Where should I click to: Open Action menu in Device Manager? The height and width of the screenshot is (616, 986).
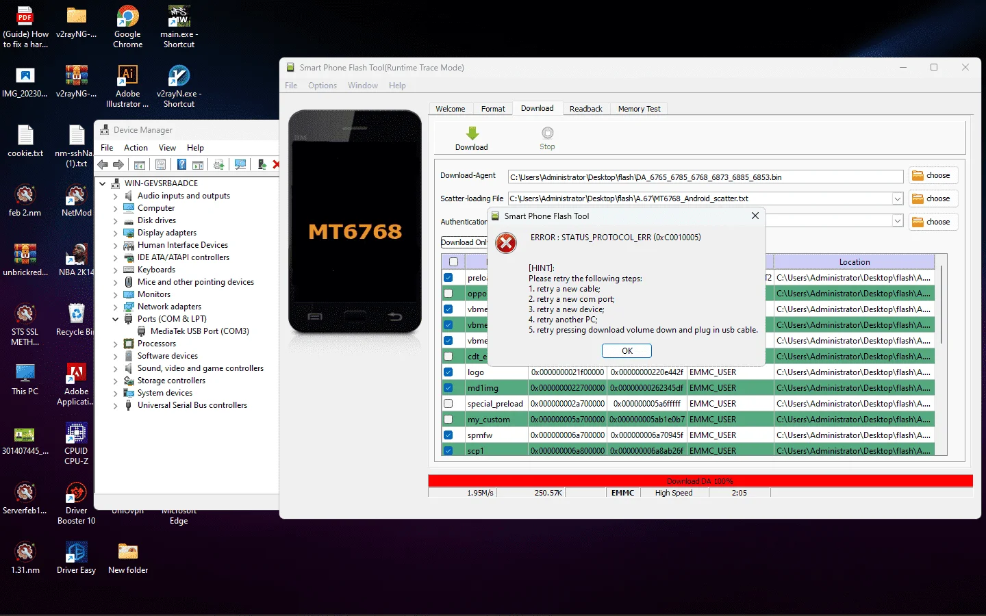click(x=136, y=148)
